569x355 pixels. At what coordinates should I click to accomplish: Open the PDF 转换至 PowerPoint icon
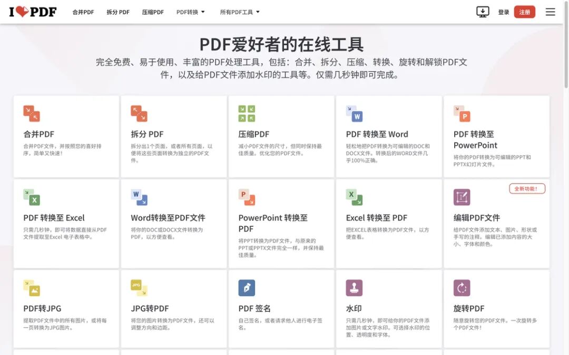pos(462,114)
